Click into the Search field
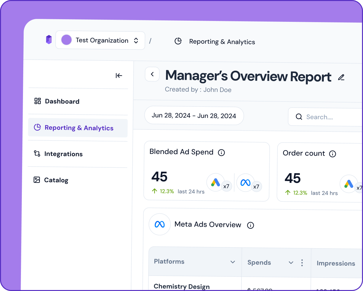363x291 pixels. [x=326, y=117]
